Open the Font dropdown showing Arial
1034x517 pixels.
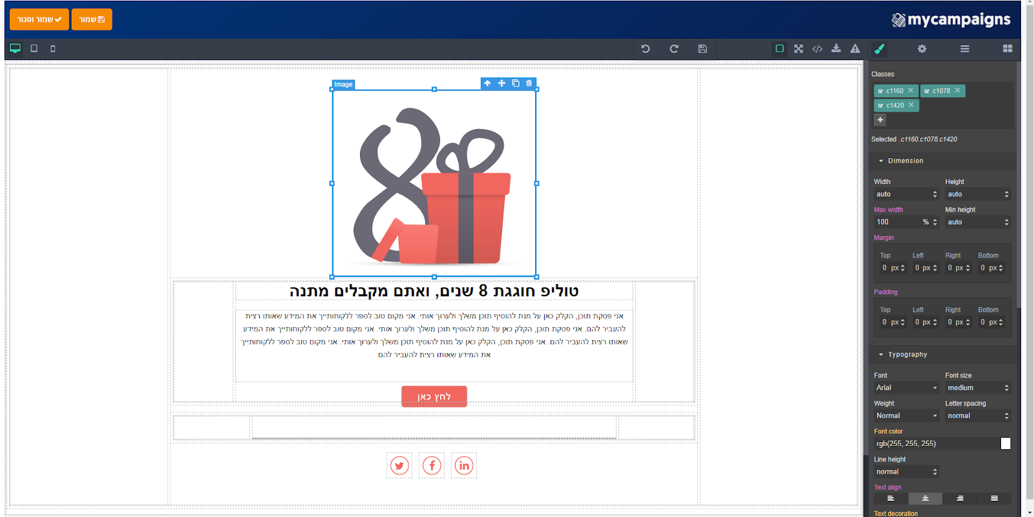point(906,388)
